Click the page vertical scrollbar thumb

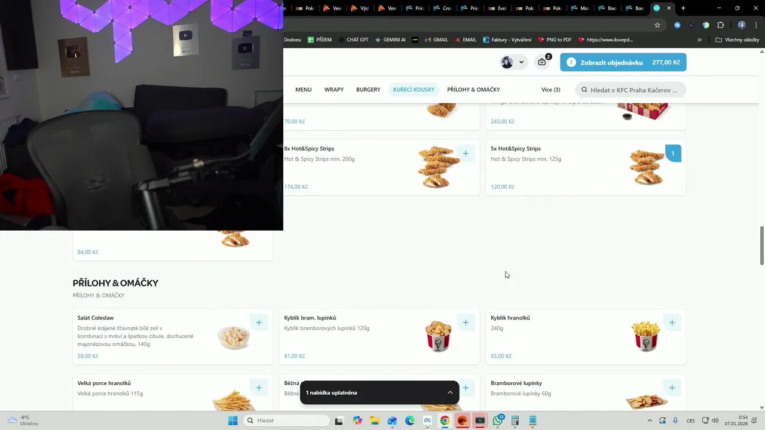[x=761, y=245]
